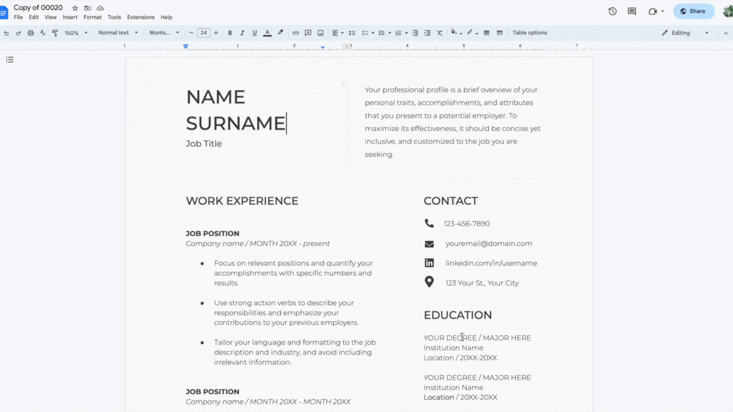The width and height of the screenshot is (733, 412).
Task: Open the meeting options dropdown arrow
Action: click(662, 11)
